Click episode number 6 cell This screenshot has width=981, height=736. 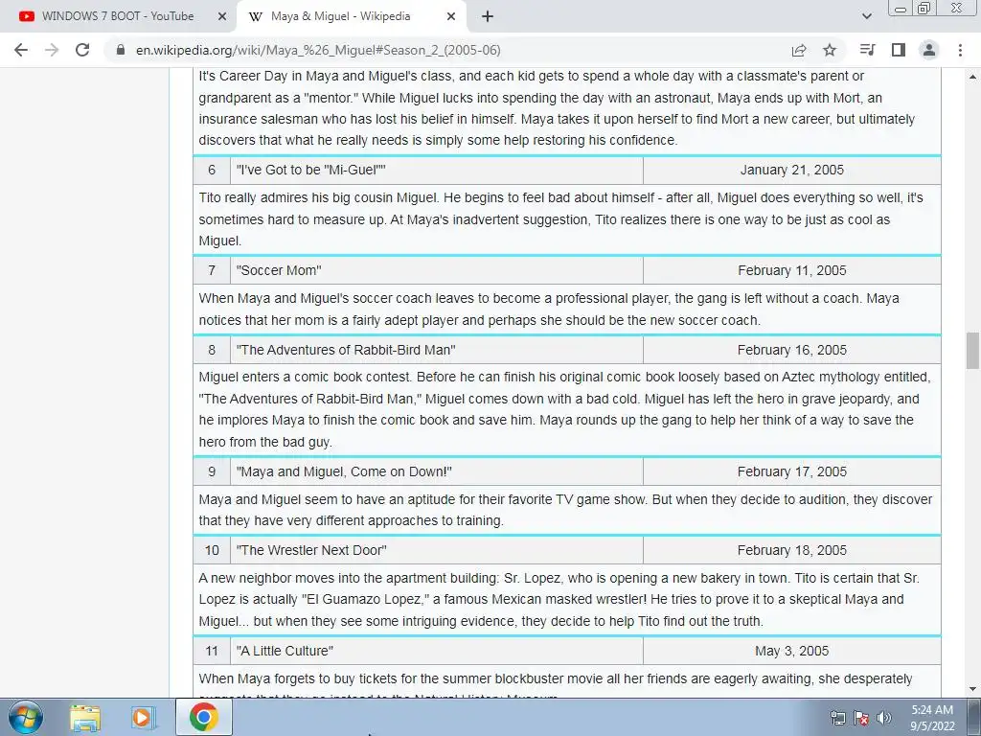(212, 171)
